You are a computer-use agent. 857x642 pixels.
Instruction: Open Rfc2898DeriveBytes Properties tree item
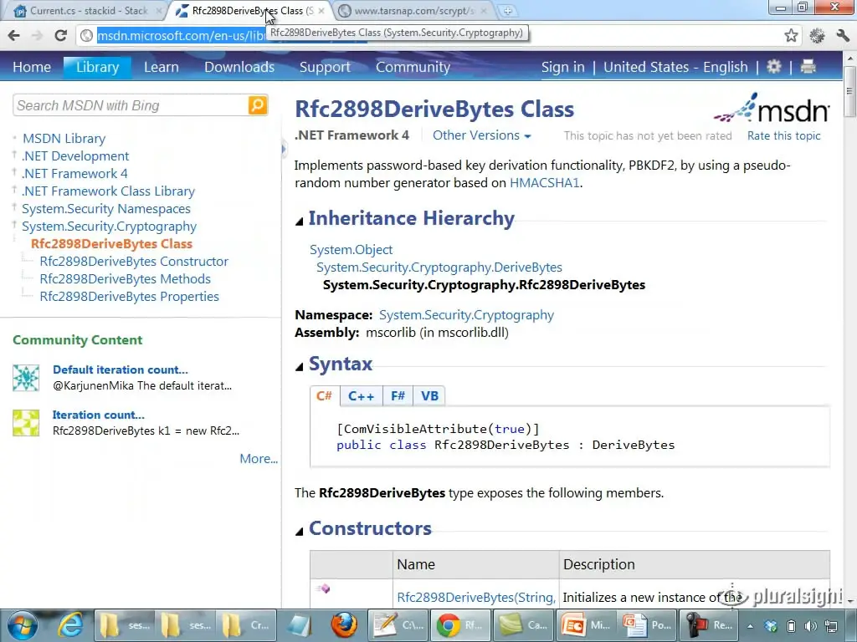point(129,297)
